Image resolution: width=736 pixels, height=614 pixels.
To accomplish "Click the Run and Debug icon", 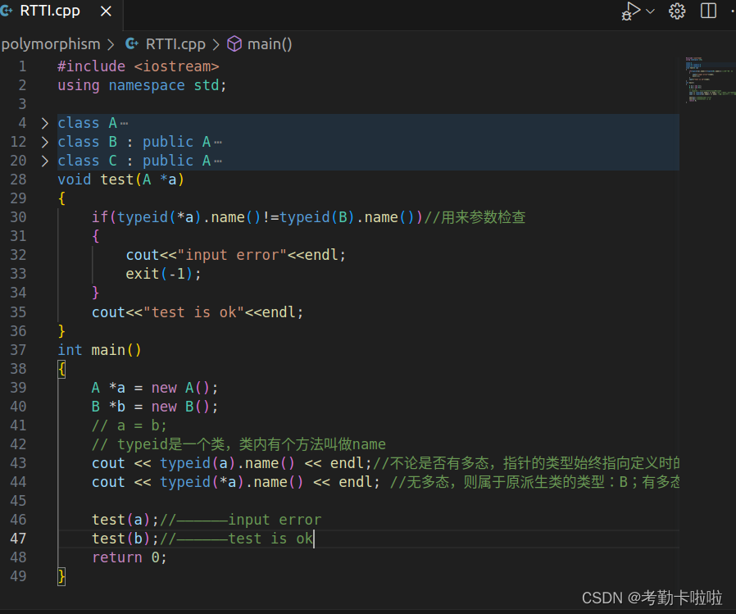I will click(631, 11).
